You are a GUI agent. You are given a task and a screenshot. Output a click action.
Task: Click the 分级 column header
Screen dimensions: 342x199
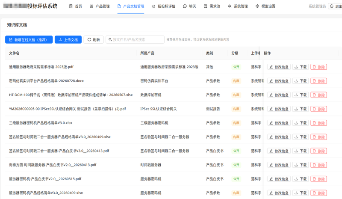tap(235, 53)
